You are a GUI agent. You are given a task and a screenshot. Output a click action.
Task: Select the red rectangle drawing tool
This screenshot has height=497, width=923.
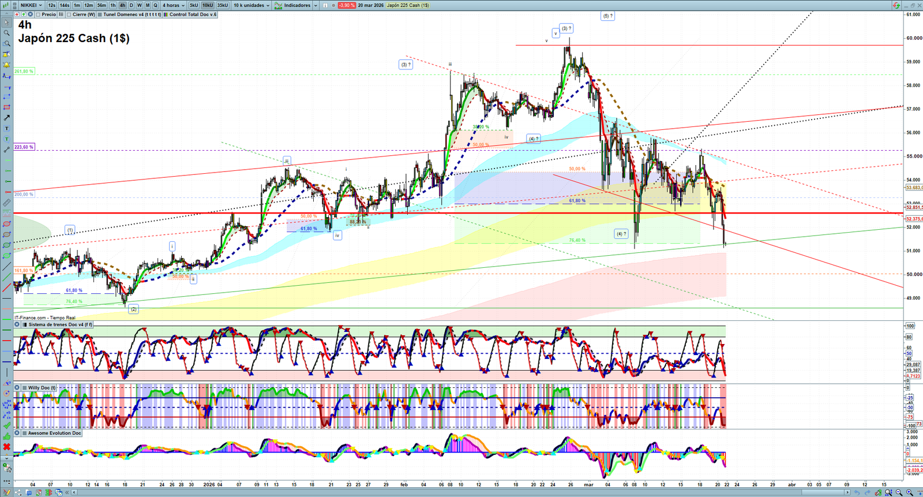click(7, 107)
